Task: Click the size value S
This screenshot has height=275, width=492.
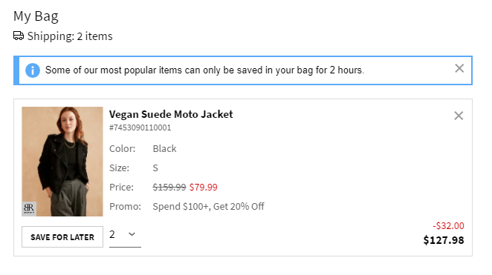Action: (155, 168)
